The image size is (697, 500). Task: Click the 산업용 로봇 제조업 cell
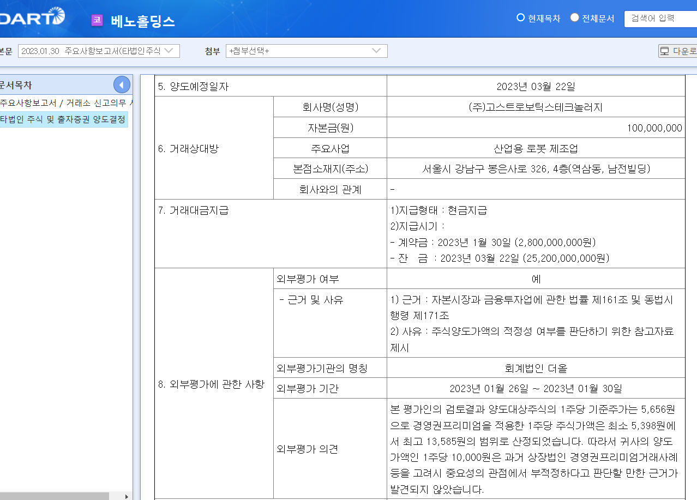(536, 148)
